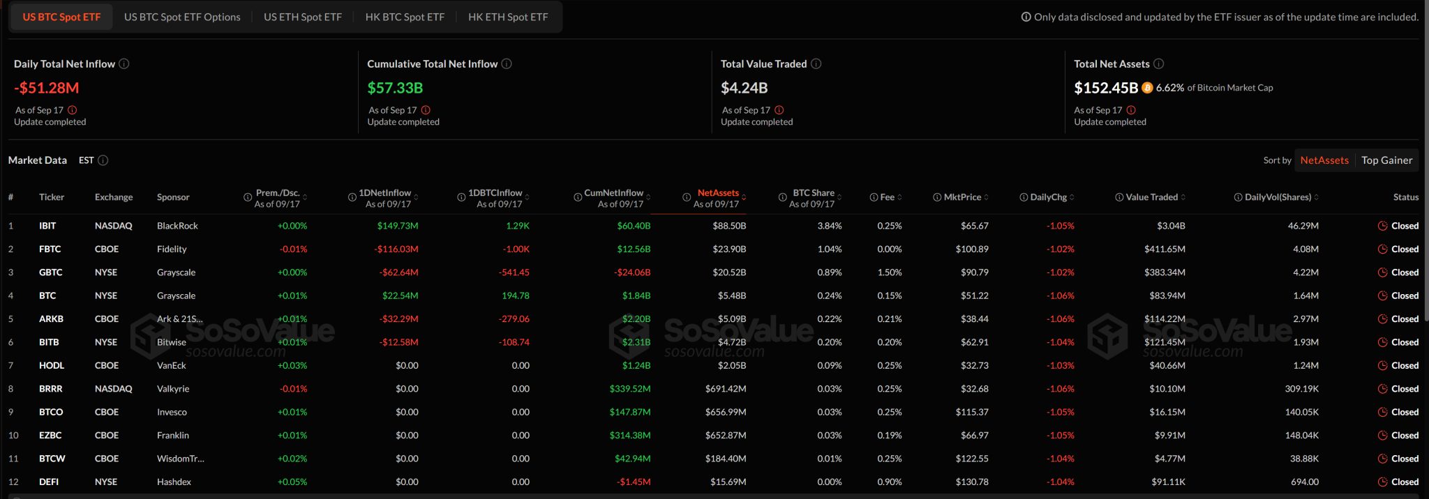Click the orange Bitcoin logo icon
Image resolution: width=1429 pixels, height=499 pixels.
pyautogui.click(x=1147, y=88)
